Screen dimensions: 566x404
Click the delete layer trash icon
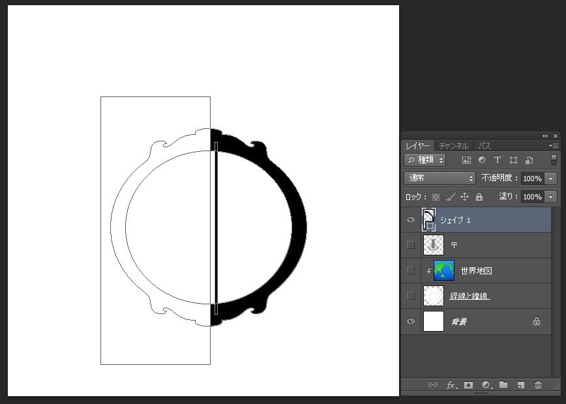(538, 385)
